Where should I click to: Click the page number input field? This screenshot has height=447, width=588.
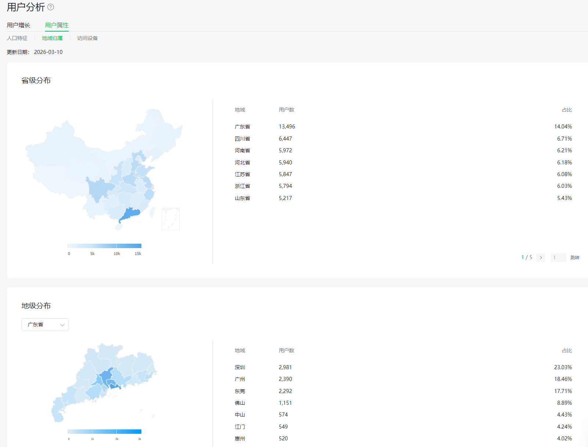pyautogui.click(x=558, y=258)
